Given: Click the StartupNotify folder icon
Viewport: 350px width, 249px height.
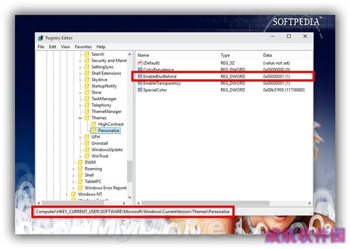Looking at the screenshot, I should tap(87, 86).
